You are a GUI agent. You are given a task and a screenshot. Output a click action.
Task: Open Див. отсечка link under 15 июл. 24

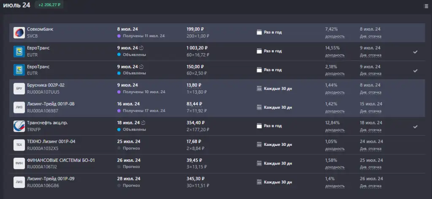tap(370, 111)
